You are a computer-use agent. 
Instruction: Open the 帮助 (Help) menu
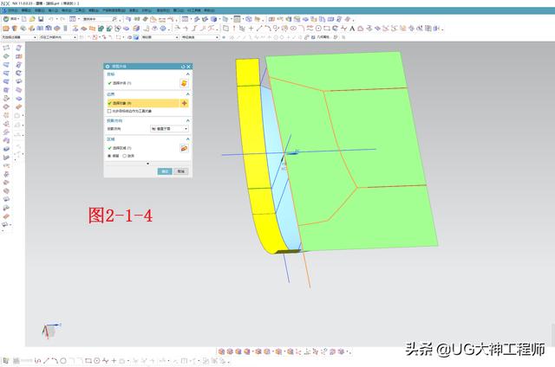pyautogui.click(x=208, y=10)
